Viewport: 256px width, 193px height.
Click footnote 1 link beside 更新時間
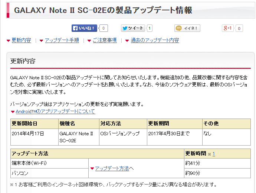tap(214, 154)
